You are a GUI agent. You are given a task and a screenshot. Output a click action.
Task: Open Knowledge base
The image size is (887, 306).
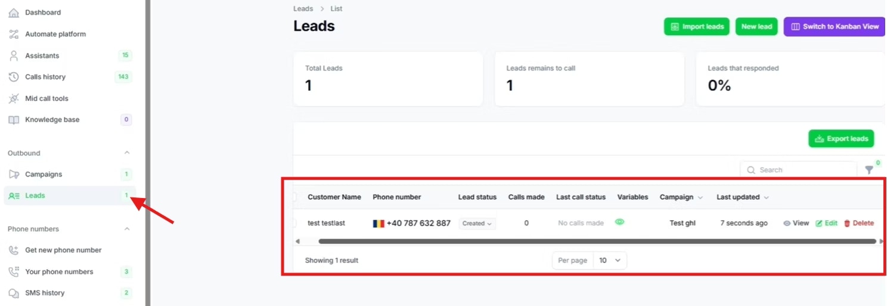click(x=52, y=120)
